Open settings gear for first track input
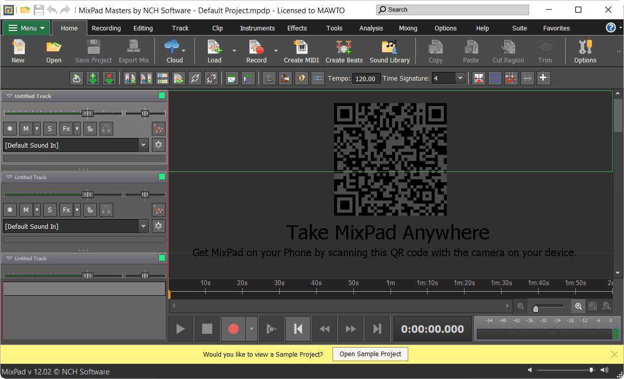 pos(158,145)
